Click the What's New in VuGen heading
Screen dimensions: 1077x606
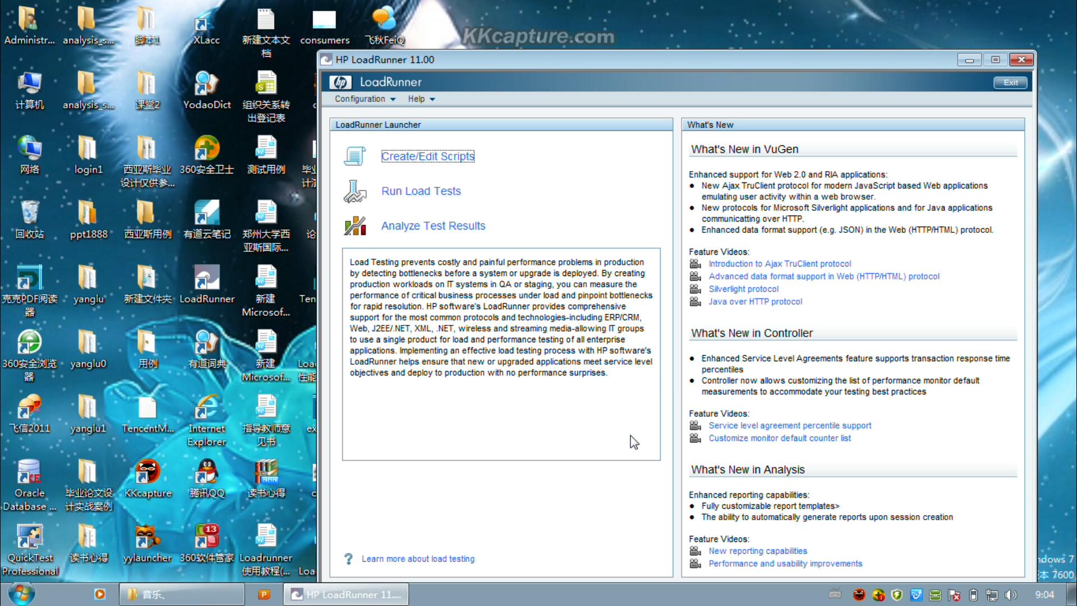(744, 149)
